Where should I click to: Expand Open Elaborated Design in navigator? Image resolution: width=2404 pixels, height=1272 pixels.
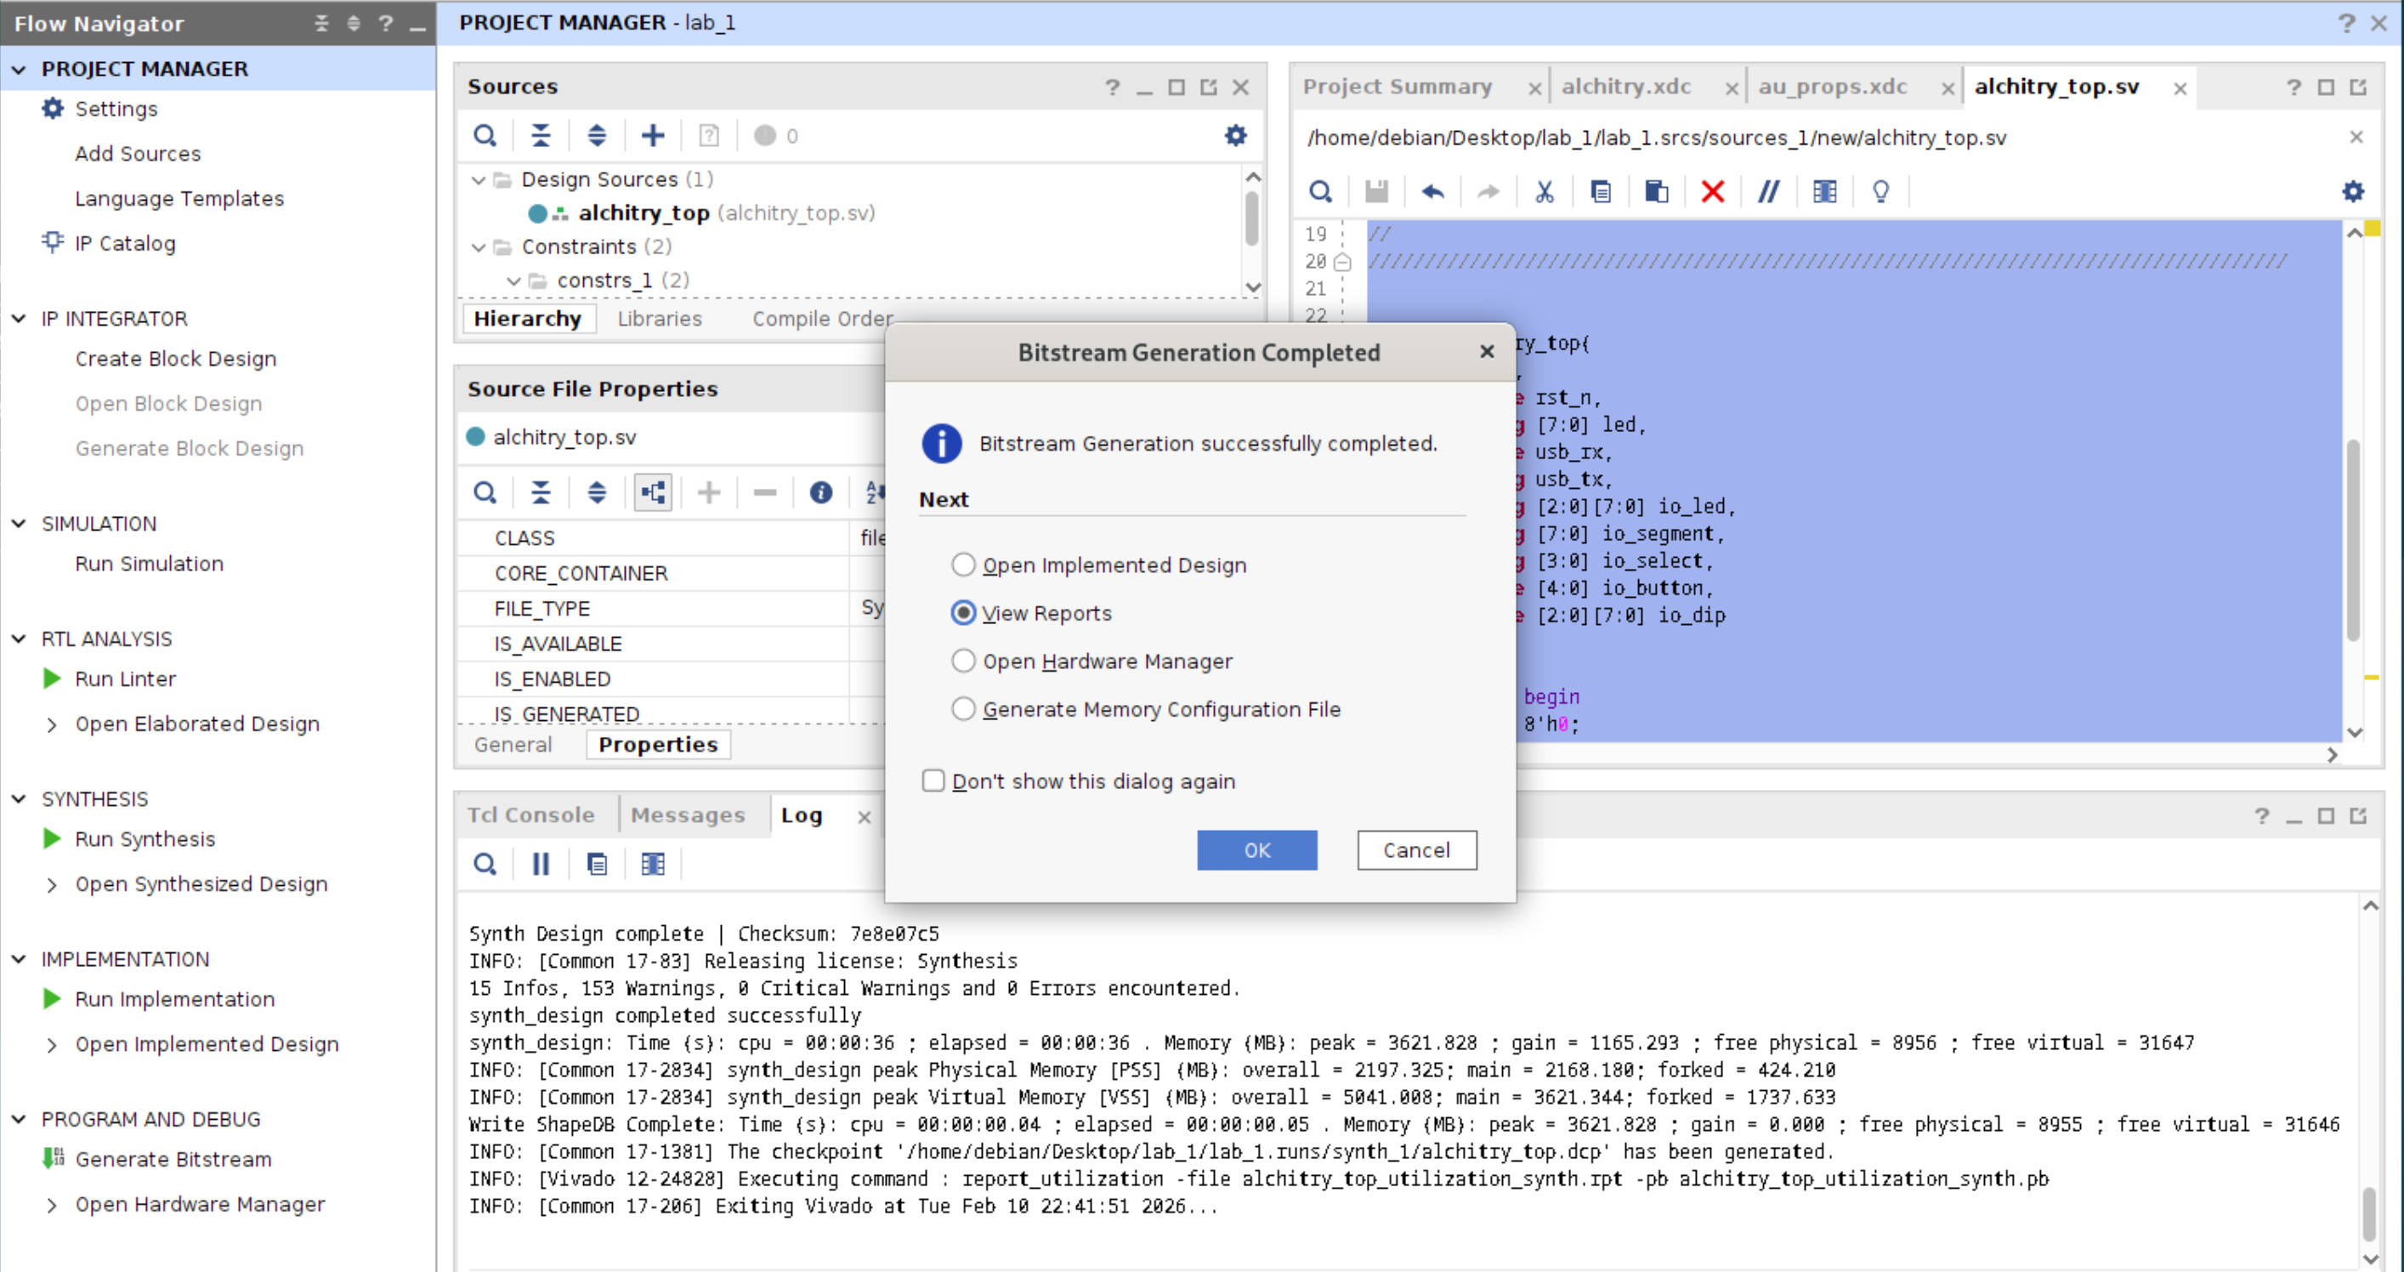tap(52, 724)
